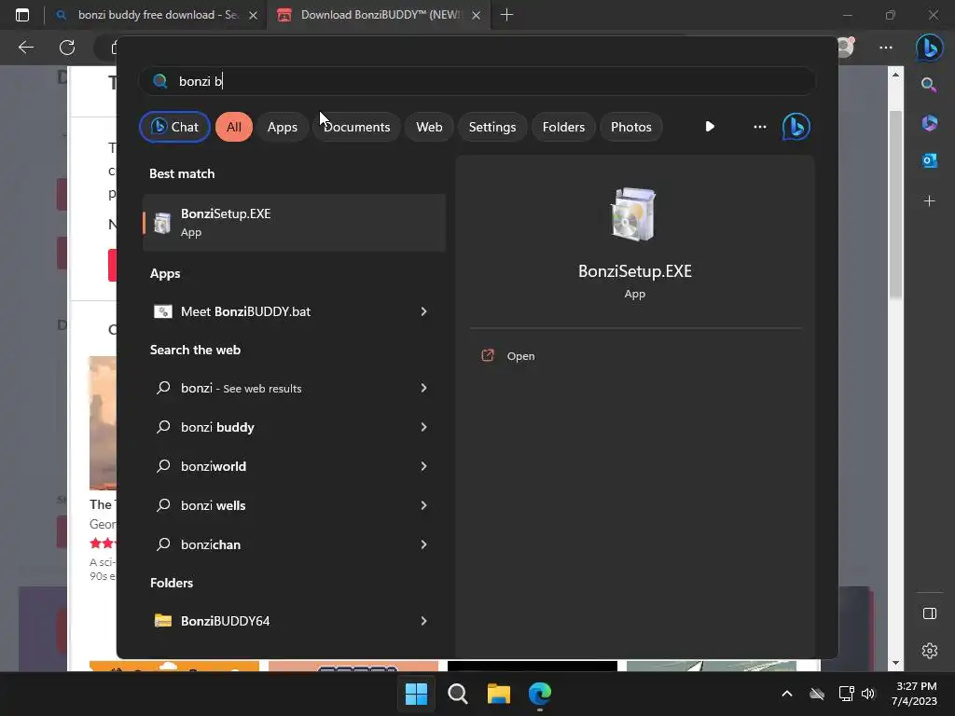Switch to 'bonzi buddy free download' tab

(x=156, y=15)
